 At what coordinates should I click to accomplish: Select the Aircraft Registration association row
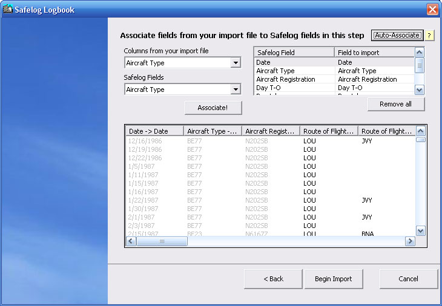pos(335,79)
